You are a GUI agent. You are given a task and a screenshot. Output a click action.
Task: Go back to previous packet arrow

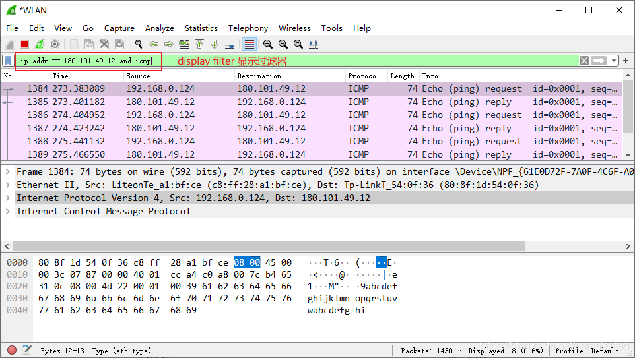click(x=154, y=44)
